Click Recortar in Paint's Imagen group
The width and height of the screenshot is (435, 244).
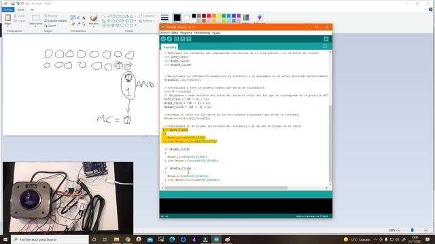(x=52, y=16)
